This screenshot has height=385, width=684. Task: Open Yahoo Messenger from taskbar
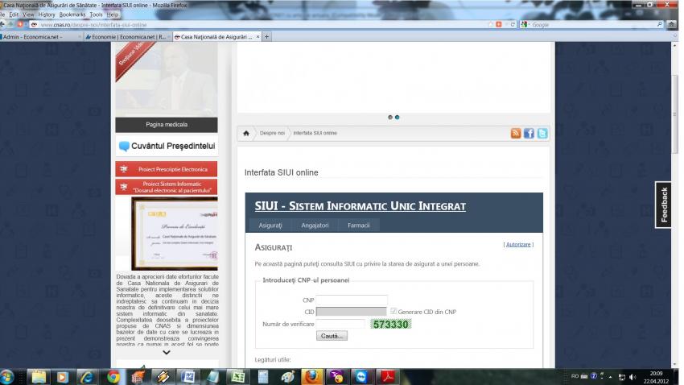click(x=337, y=377)
